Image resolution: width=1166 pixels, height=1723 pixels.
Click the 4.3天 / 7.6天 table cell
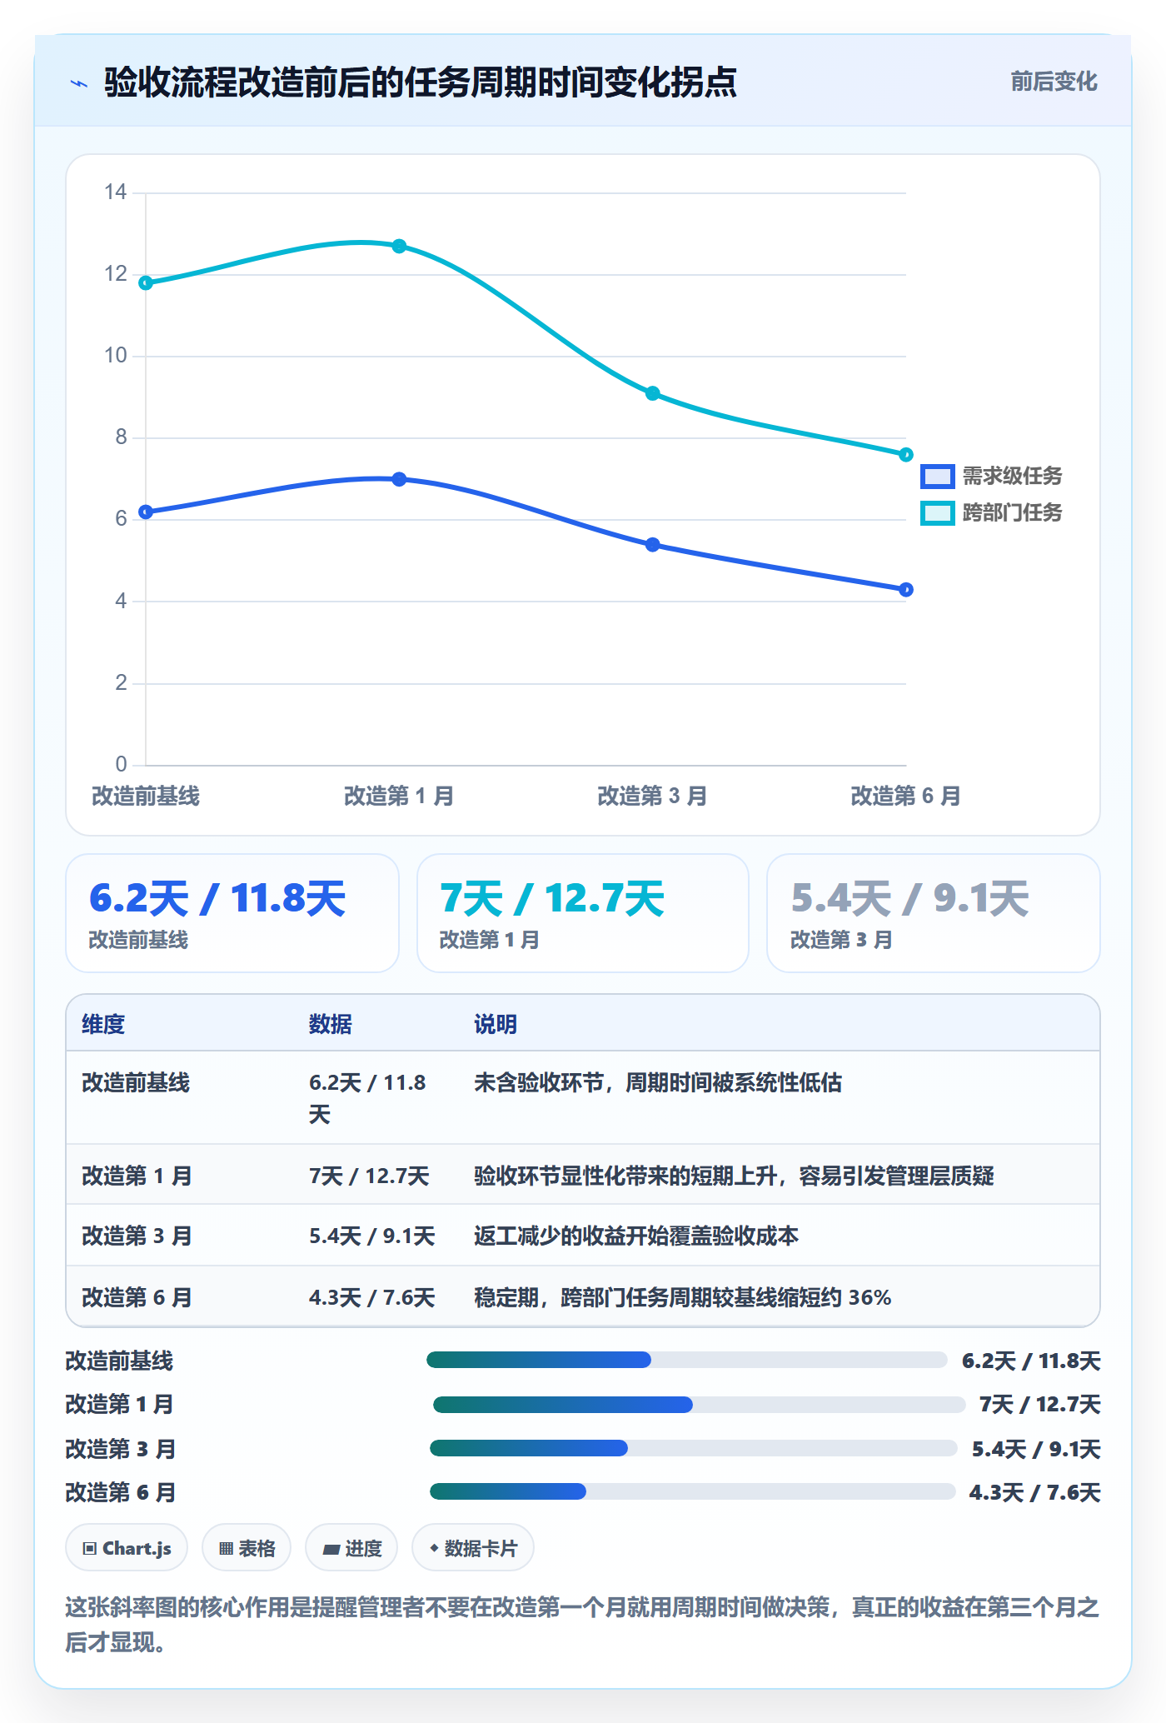pos(372,1297)
